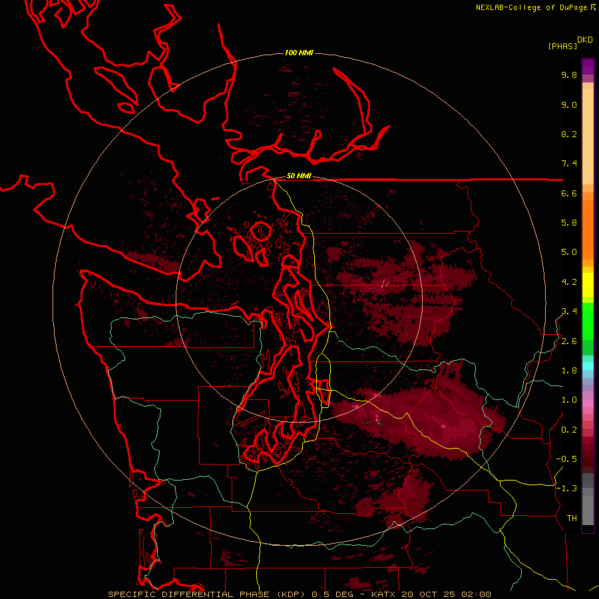This screenshot has width=599, height=599.
Task: Click the bright yellow color bar segment
Action: coord(588,285)
